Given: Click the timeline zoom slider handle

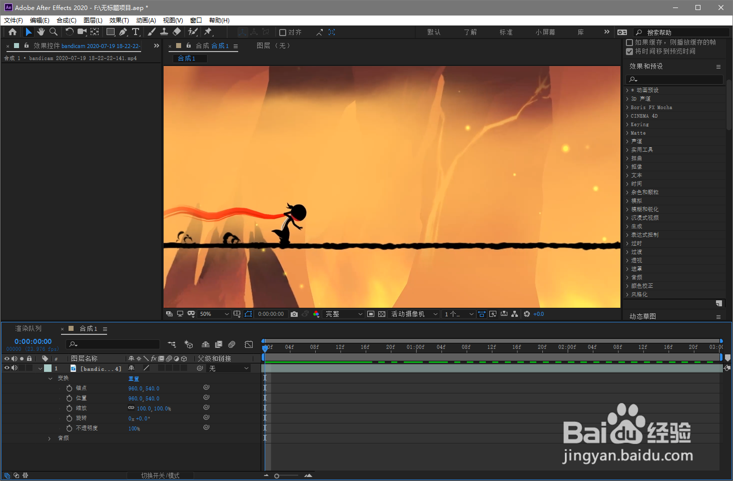Looking at the screenshot, I should [277, 476].
